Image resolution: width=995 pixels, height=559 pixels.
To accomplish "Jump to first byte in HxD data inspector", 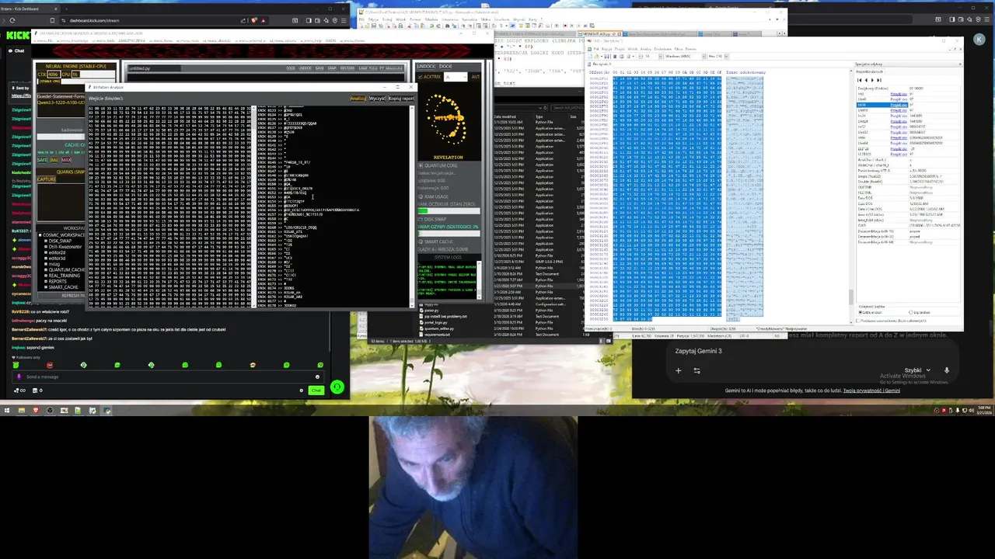I will point(860,80).
